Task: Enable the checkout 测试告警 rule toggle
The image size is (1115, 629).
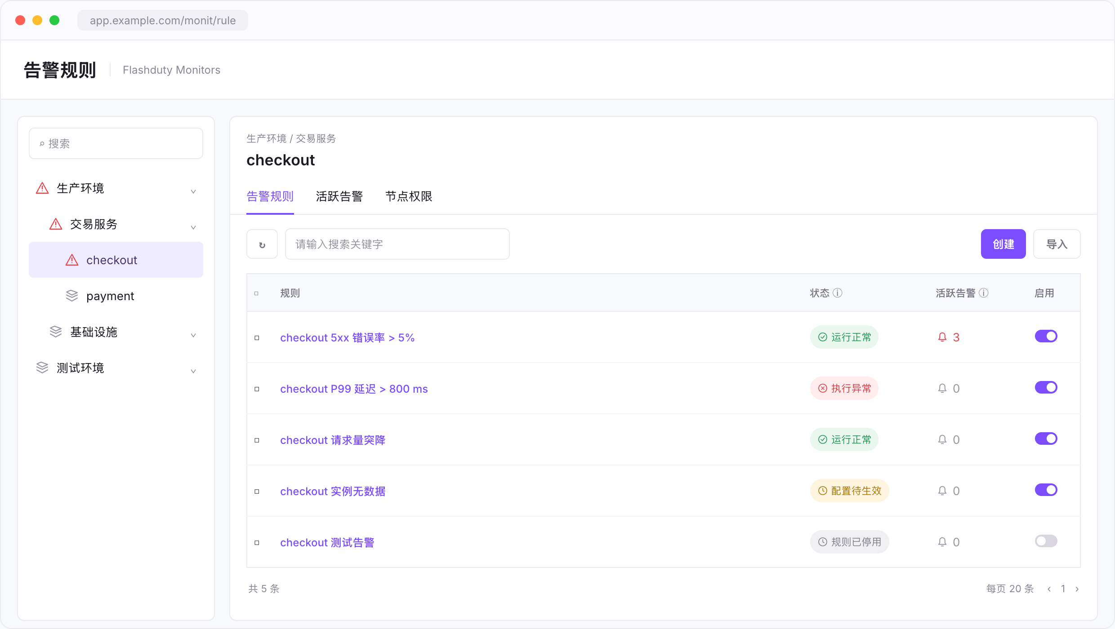Action: (x=1046, y=541)
